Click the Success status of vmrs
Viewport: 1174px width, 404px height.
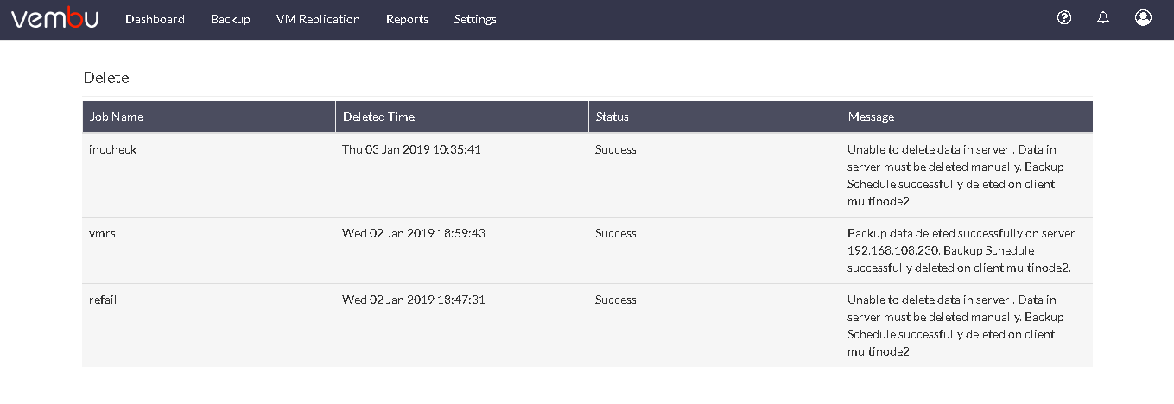click(x=616, y=233)
